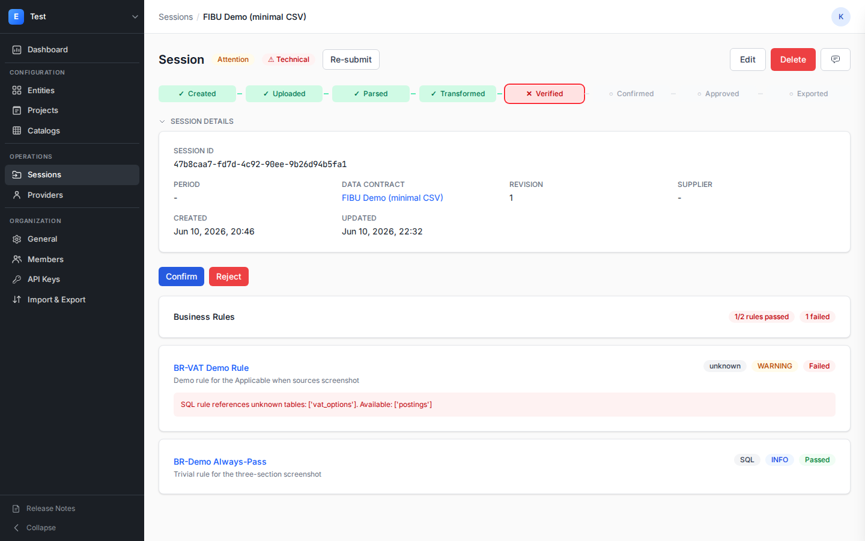The image size is (865, 541).
Task: Click the Catalogs table icon
Action: pos(17,130)
